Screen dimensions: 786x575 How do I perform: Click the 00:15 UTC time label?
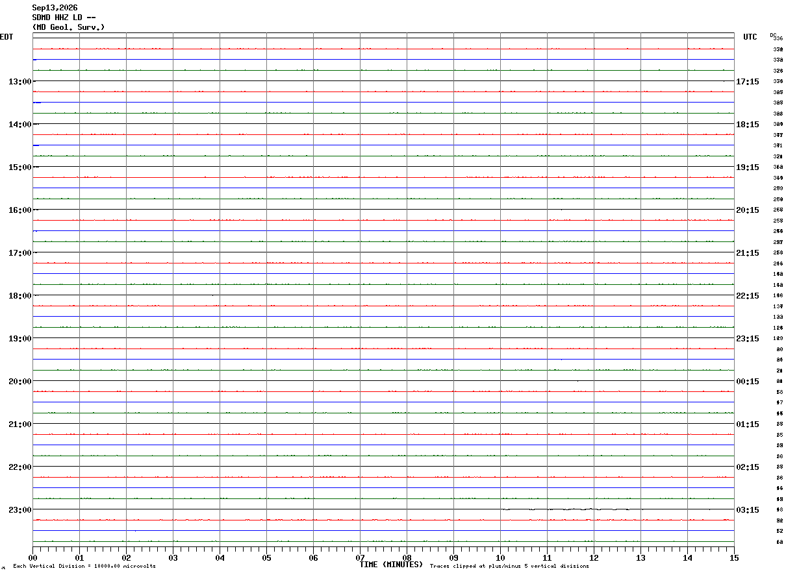(x=748, y=382)
